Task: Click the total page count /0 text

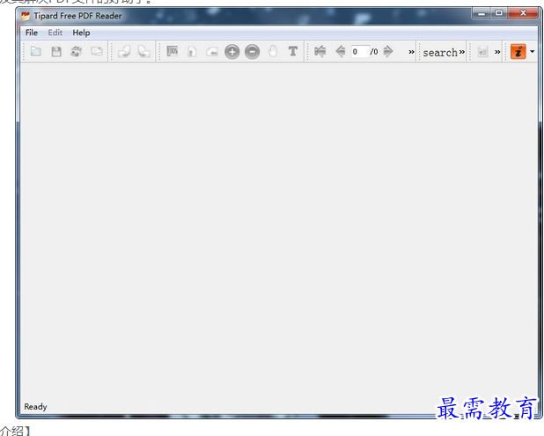Action: point(374,52)
